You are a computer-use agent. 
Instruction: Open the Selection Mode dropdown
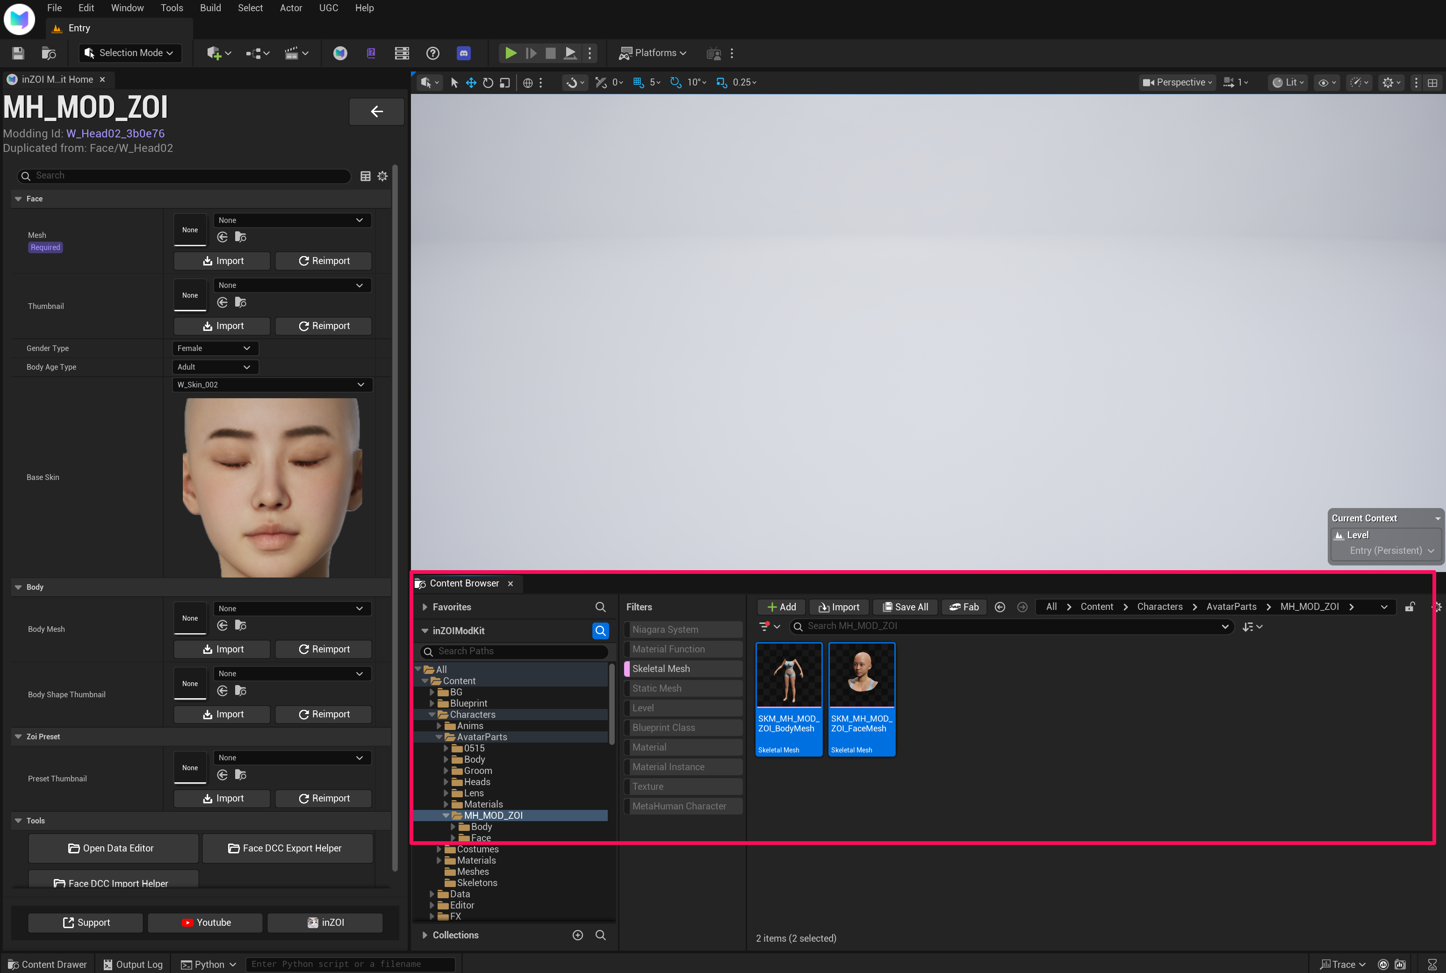click(130, 53)
